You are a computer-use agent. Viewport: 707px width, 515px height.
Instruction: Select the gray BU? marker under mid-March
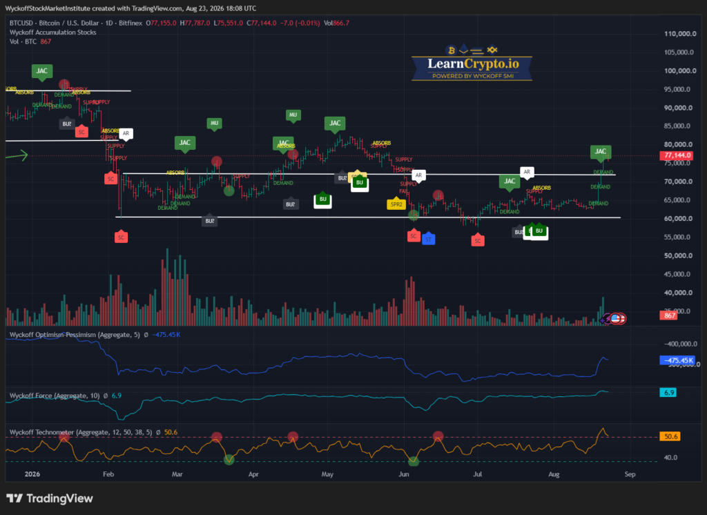210,220
